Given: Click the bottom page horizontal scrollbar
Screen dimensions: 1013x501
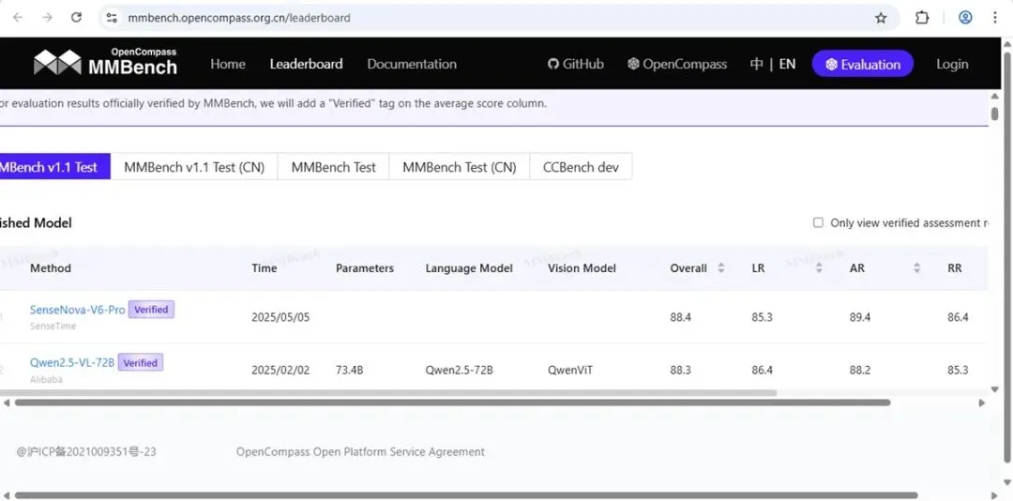Looking at the screenshot, I should (x=465, y=495).
